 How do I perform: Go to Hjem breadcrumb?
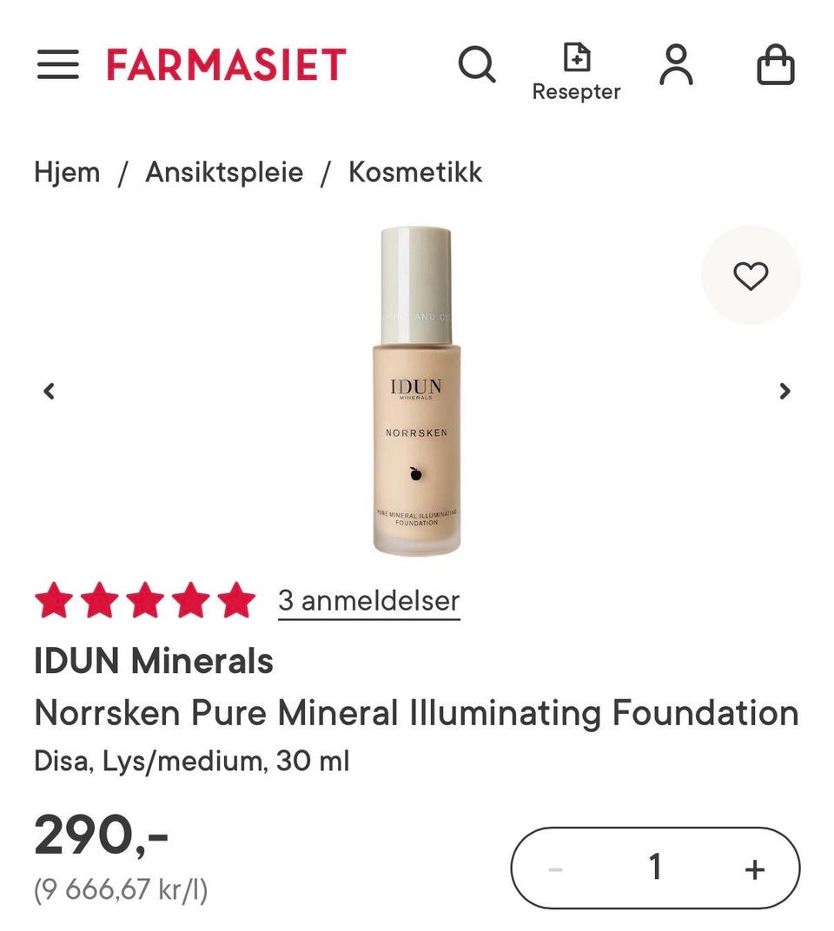click(x=67, y=172)
